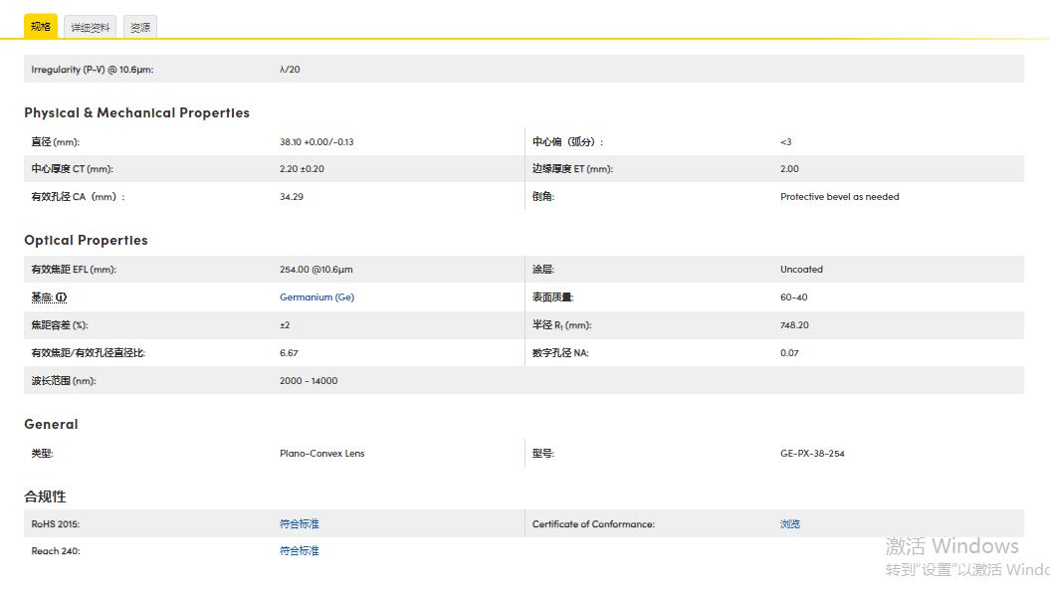Click the 748.20 radius value
The image size is (1050, 593).
point(794,325)
